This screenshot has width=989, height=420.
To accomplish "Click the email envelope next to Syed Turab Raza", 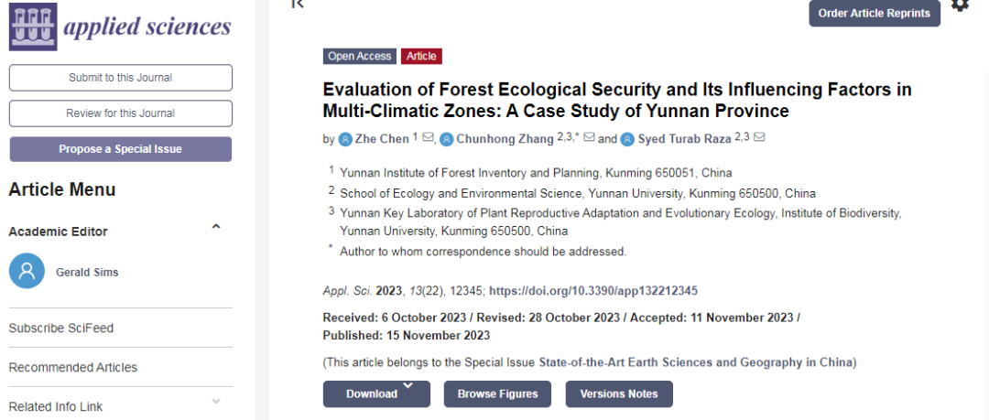I will 759,138.
